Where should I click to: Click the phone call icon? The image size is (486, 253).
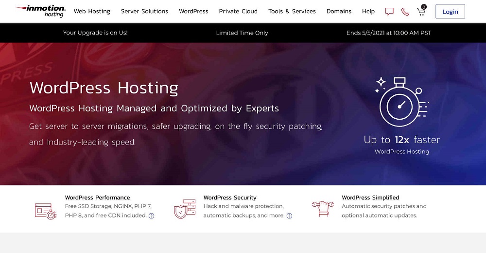(405, 11)
